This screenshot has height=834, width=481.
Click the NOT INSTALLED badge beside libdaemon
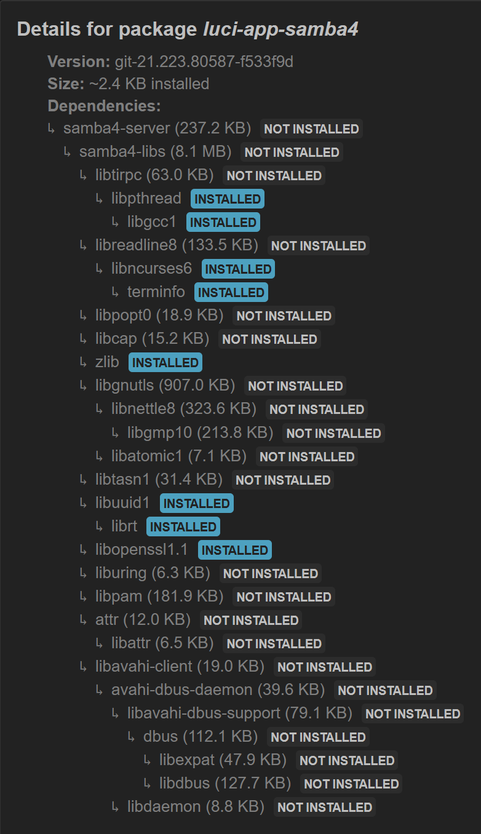tap(325, 807)
